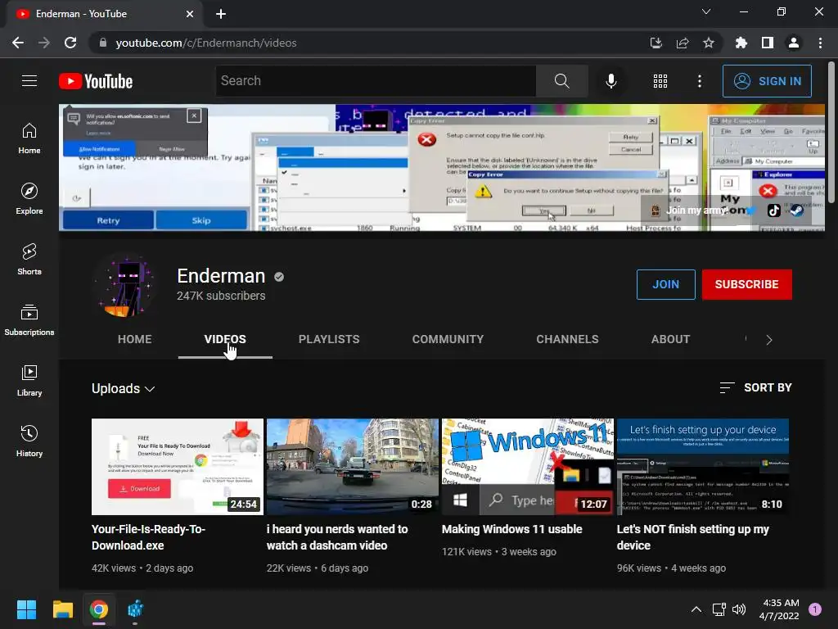
Task: Open a new browser tab
Action: (221, 14)
